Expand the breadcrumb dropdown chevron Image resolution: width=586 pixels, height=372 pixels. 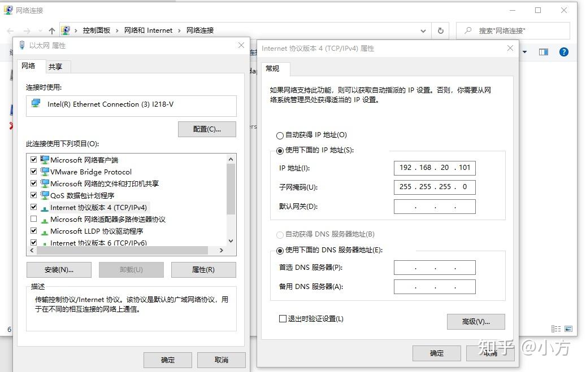pyautogui.click(x=423, y=30)
